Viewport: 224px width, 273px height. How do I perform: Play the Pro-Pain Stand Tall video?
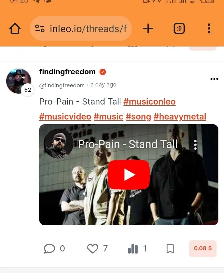pyautogui.click(x=129, y=175)
